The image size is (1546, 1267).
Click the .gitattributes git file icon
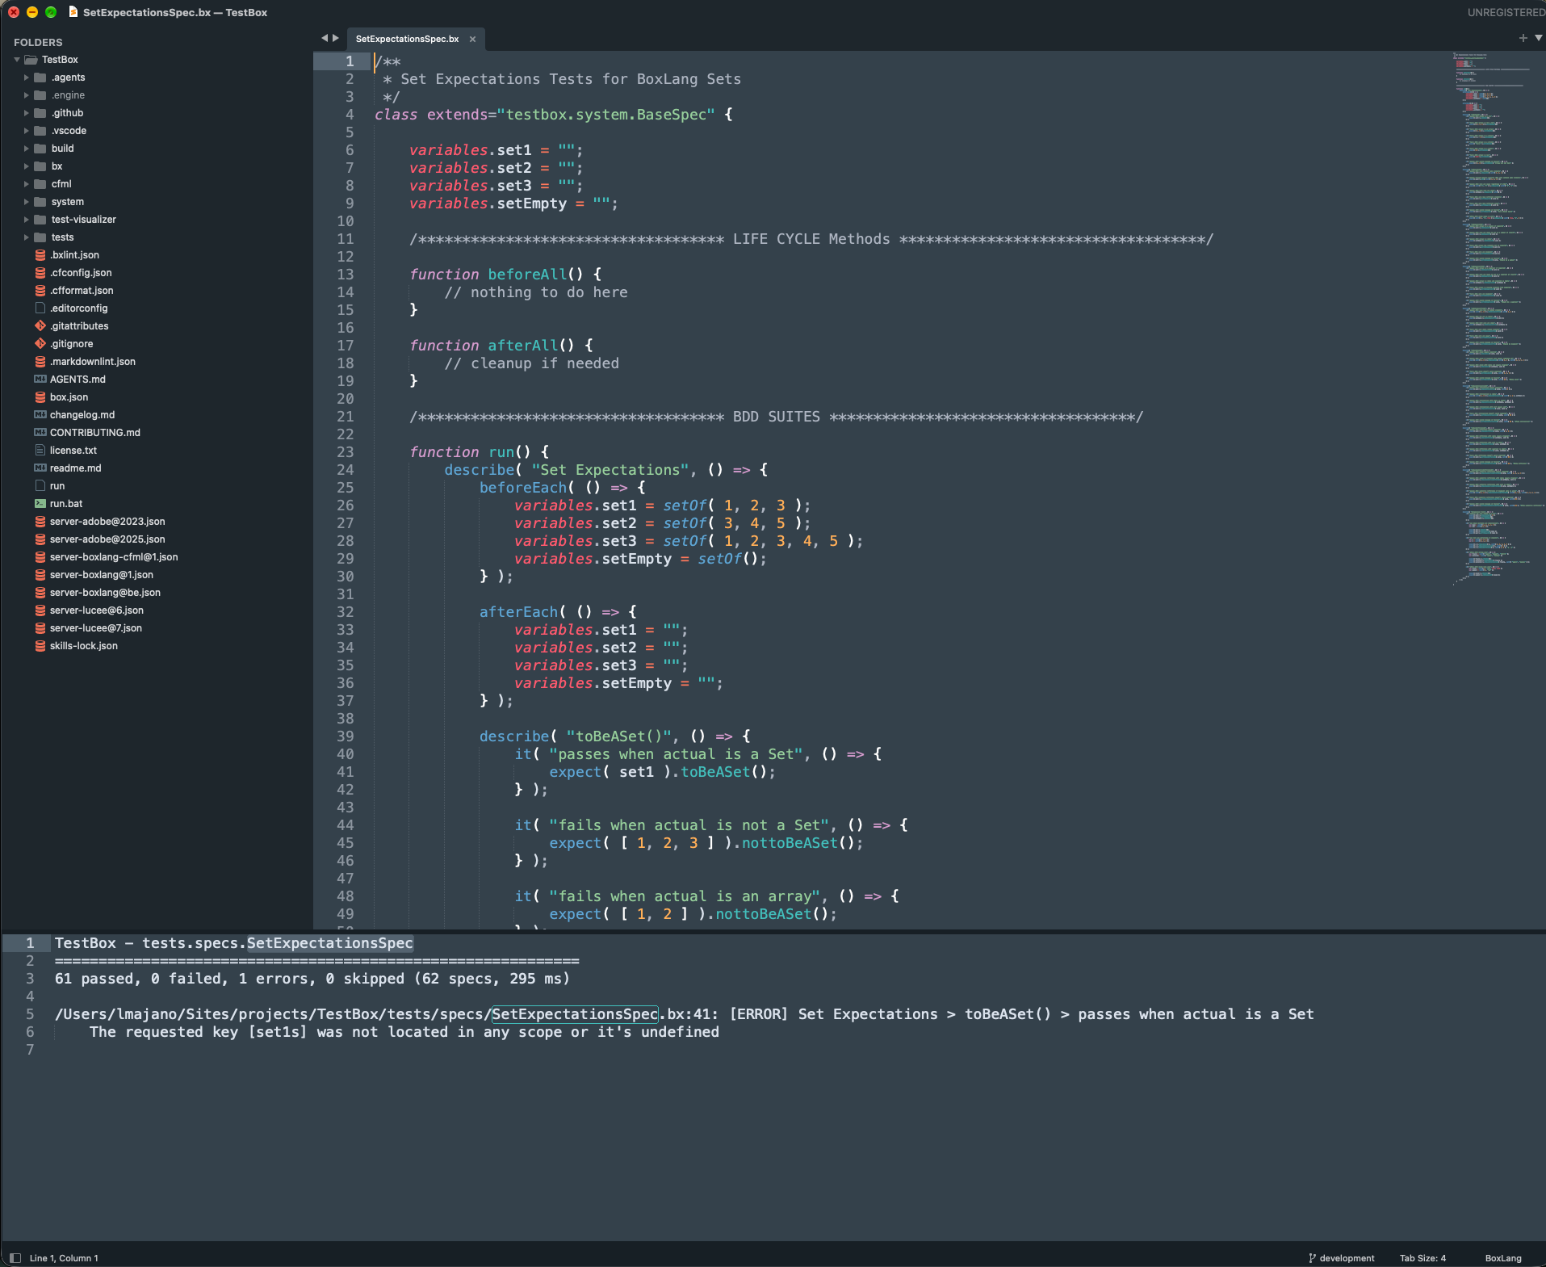pyautogui.click(x=40, y=326)
